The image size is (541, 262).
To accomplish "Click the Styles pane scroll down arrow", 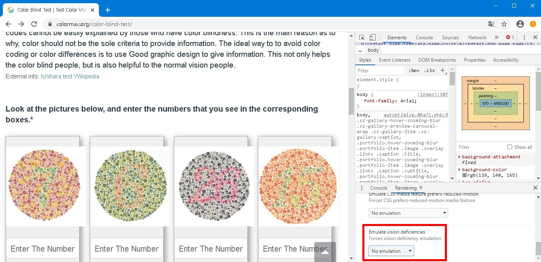I will pos(452,178).
